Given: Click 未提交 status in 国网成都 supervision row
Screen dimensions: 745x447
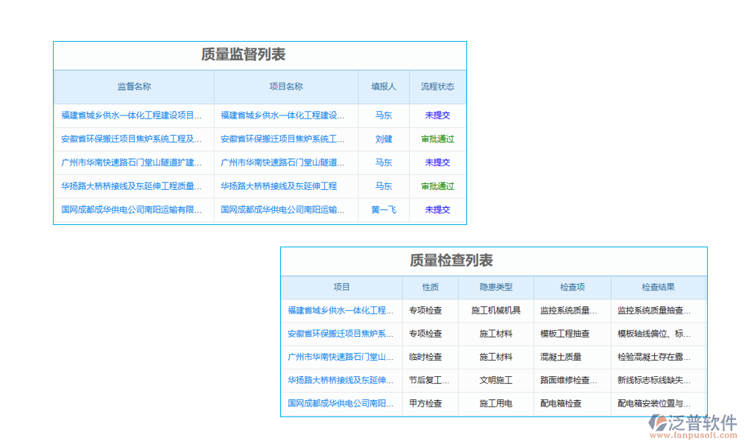Looking at the screenshot, I should pyautogui.click(x=437, y=210).
